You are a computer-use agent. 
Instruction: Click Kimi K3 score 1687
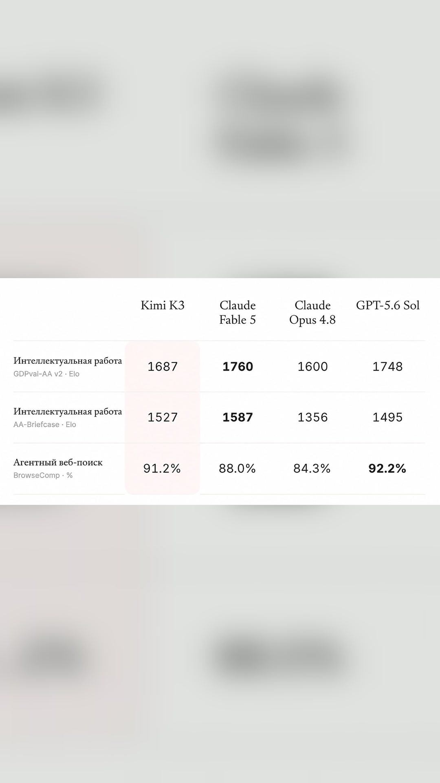pos(163,367)
